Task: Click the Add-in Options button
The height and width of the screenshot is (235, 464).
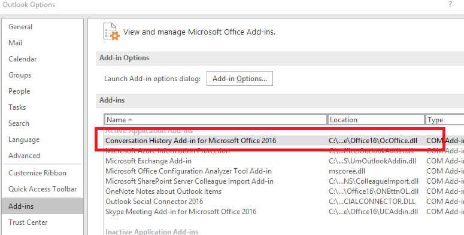Action: pyautogui.click(x=239, y=78)
